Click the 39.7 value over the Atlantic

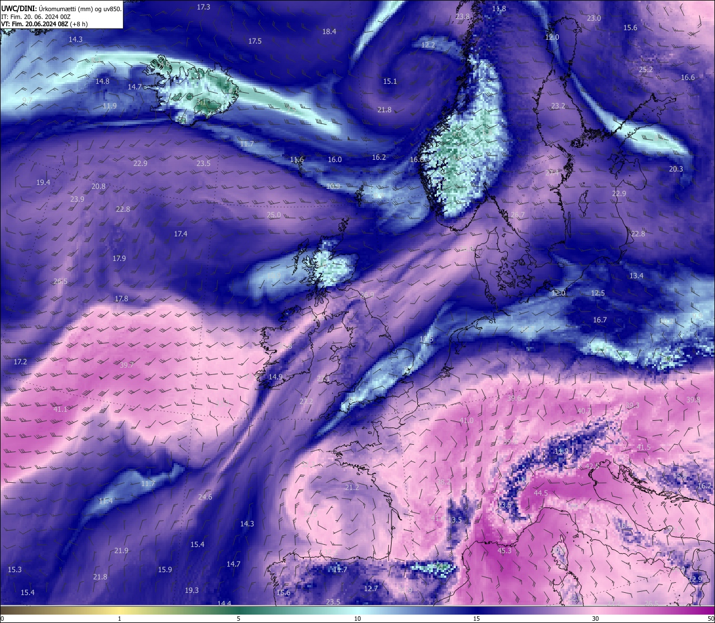tap(127, 365)
